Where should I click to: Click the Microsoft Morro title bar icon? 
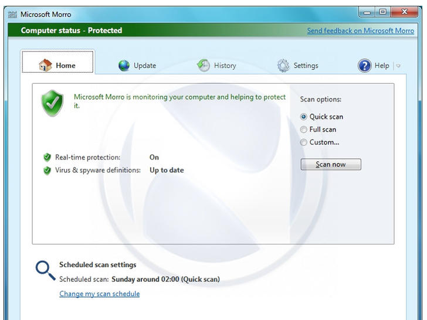[12, 14]
